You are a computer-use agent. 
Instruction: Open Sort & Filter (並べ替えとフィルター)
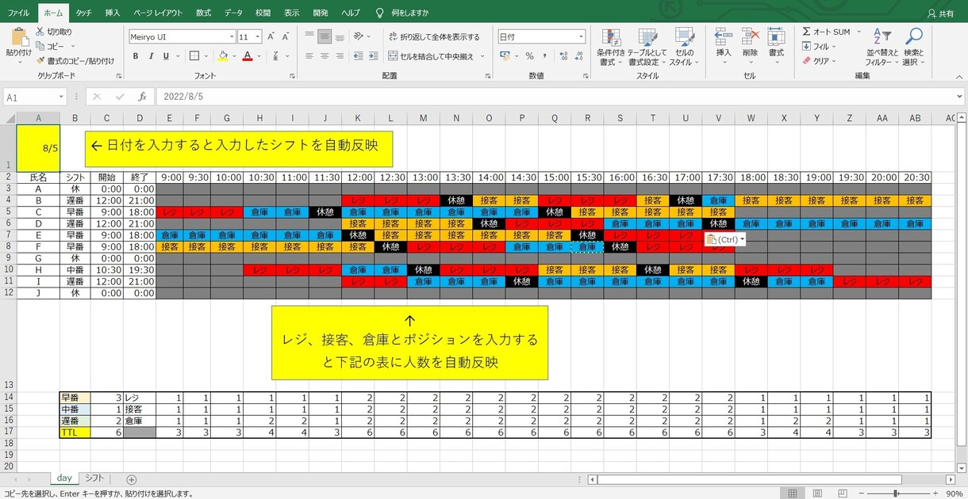pyautogui.click(x=882, y=48)
